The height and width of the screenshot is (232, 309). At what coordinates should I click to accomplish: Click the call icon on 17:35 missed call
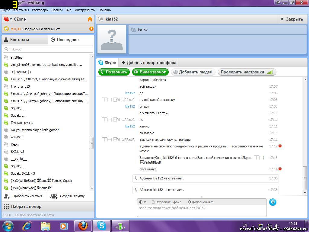pos(136,178)
